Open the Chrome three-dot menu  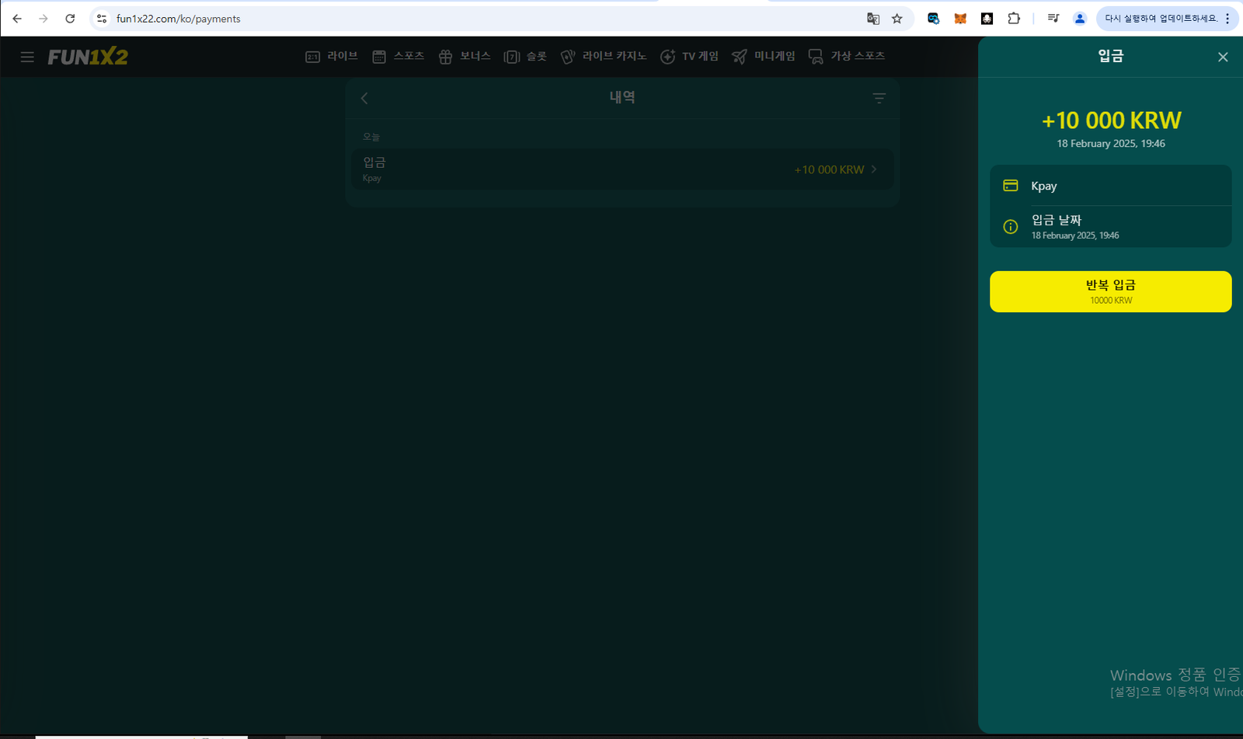[1227, 19]
